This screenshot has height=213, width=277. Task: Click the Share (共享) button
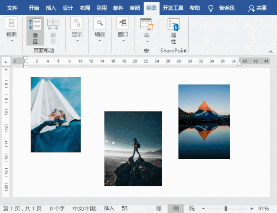click(257, 8)
